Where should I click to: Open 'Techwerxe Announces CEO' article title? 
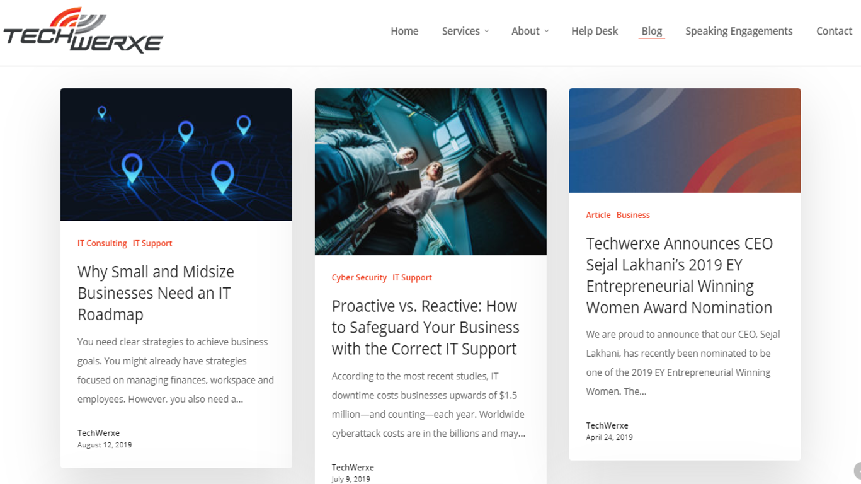pos(680,275)
